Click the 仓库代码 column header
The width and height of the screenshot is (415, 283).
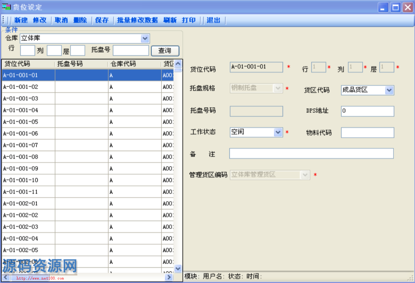click(134, 64)
